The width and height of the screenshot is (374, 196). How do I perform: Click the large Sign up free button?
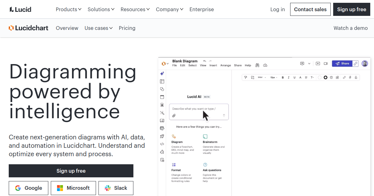pyautogui.click(x=71, y=171)
